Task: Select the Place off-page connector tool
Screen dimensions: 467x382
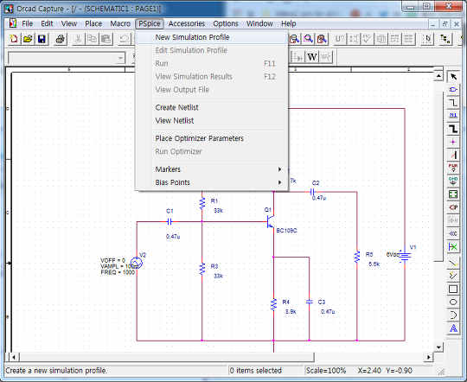Action: 453,233
